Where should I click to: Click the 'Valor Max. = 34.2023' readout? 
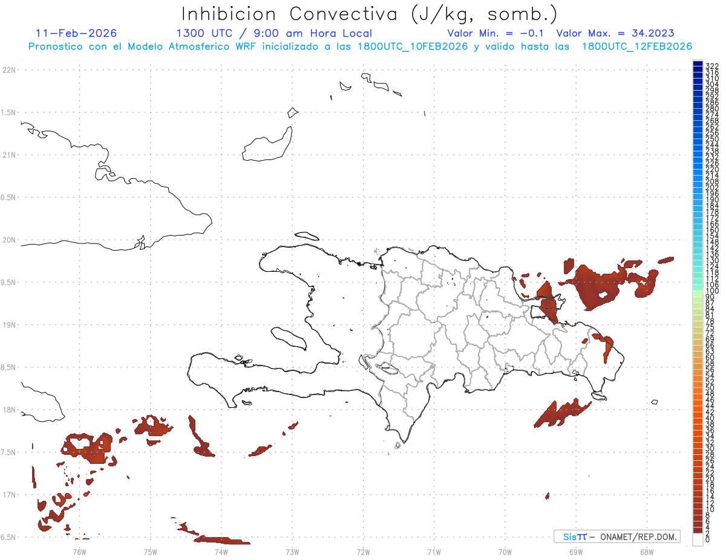click(x=615, y=33)
